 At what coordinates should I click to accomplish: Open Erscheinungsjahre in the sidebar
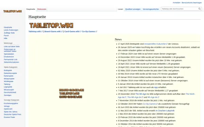click(11, 103)
